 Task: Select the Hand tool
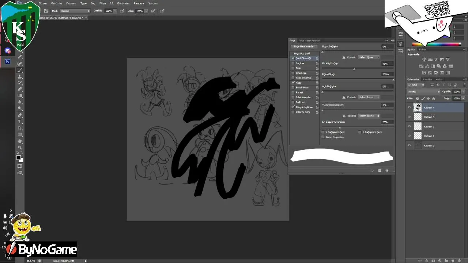(x=20, y=141)
